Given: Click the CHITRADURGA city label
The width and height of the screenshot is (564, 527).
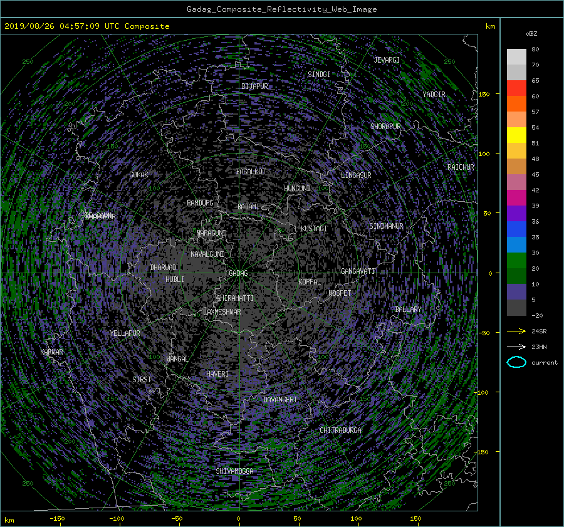Looking at the screenshot, I should click(340, 430).
